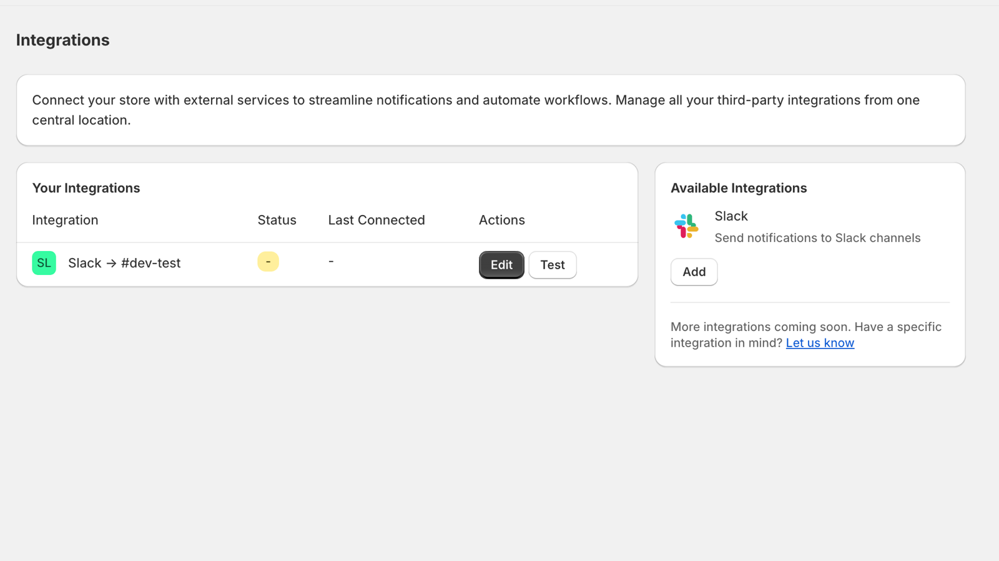Viewport: 999px width, 561px height.
Task: Click the Available Integrations heading
Action: pyautogui.click(x=739, y=188)
